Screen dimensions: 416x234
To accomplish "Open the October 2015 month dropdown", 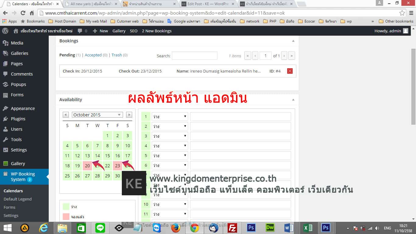I will (97, 115).
